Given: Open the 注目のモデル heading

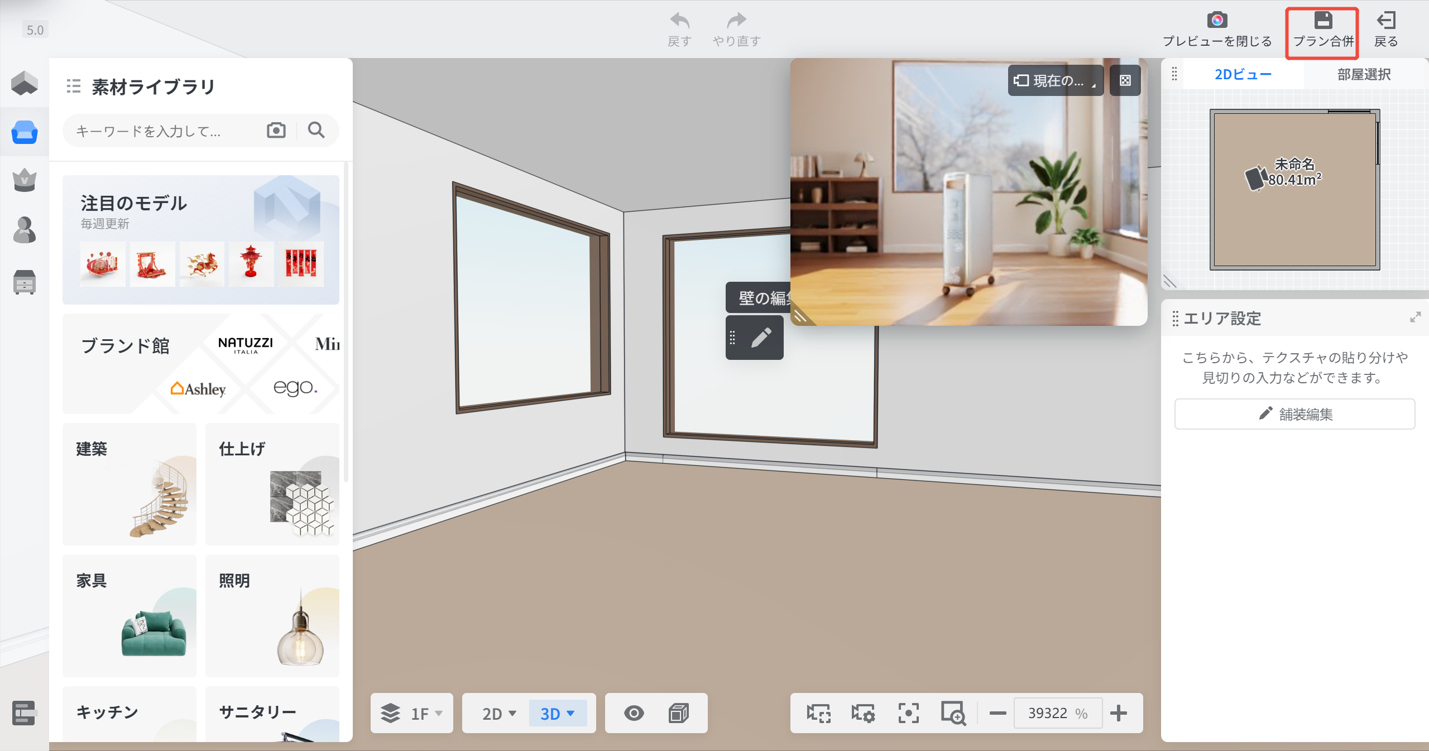Looking at the screenshot, I should click(134, 203).
